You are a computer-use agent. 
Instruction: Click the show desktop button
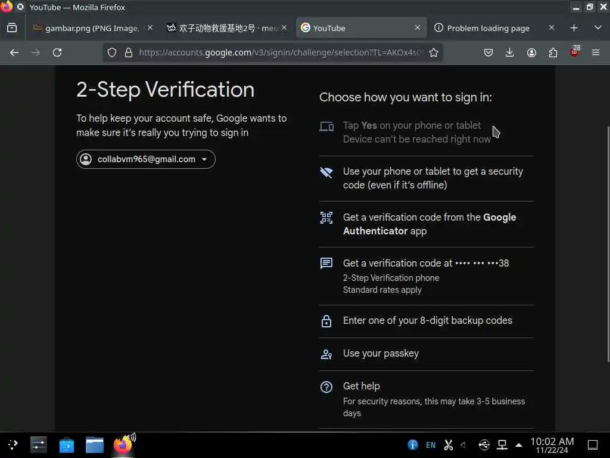pos(593,445)
